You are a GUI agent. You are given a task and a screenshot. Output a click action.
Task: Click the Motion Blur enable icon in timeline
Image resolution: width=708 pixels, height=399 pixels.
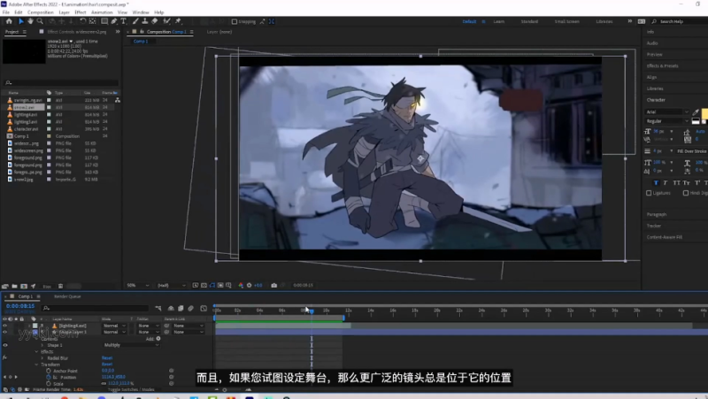point(190,308)
